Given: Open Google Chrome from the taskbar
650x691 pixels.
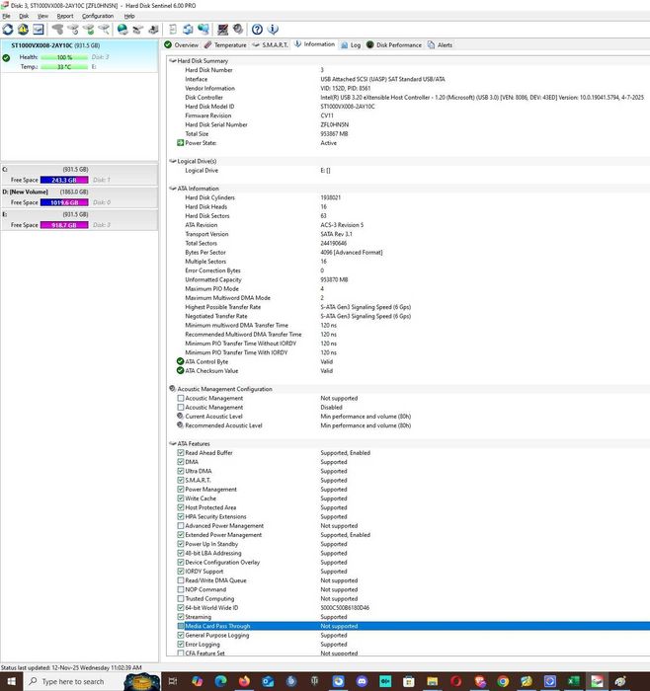Looking at the screenshot, I should (x=503, y=681).
